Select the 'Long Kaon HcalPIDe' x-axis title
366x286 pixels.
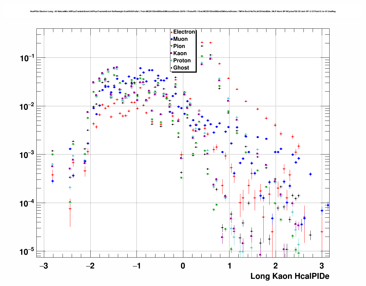coord(290,276)
